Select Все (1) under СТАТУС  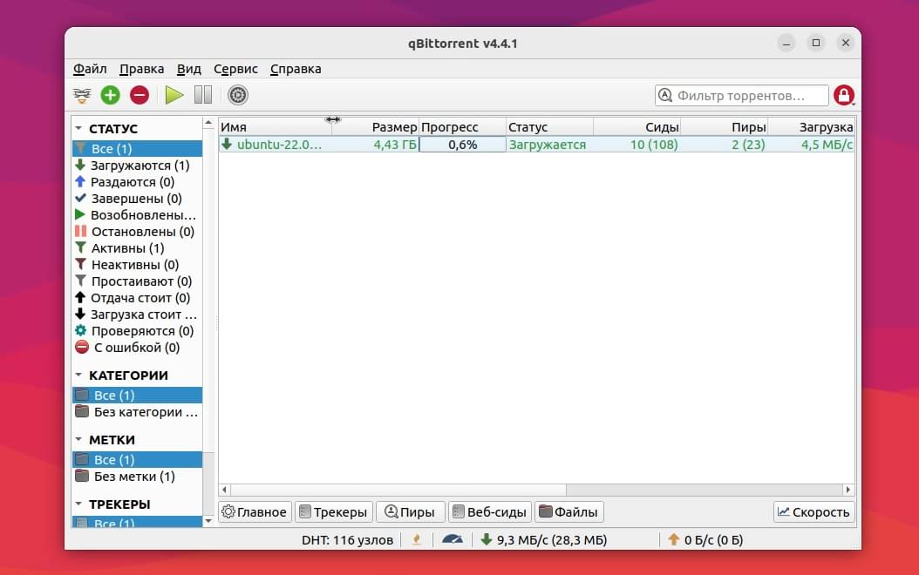coord(137,149)
